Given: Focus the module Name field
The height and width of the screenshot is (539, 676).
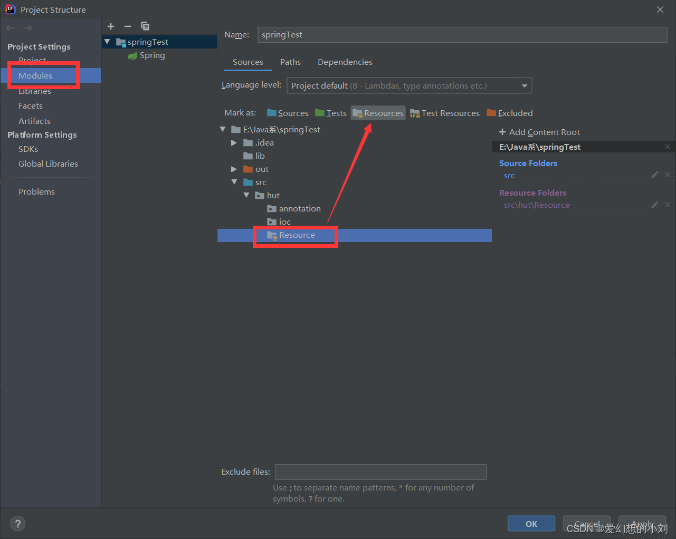Looking at the screenshot, I should [462, 35].
